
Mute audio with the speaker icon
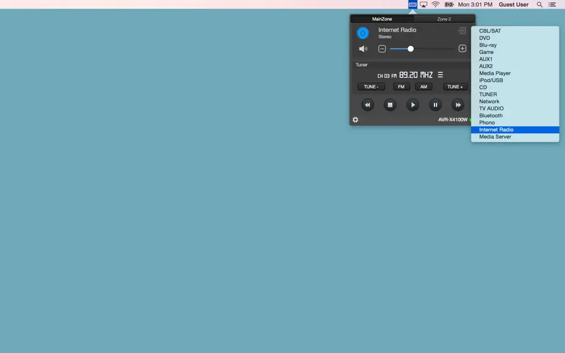coord(363,48)
